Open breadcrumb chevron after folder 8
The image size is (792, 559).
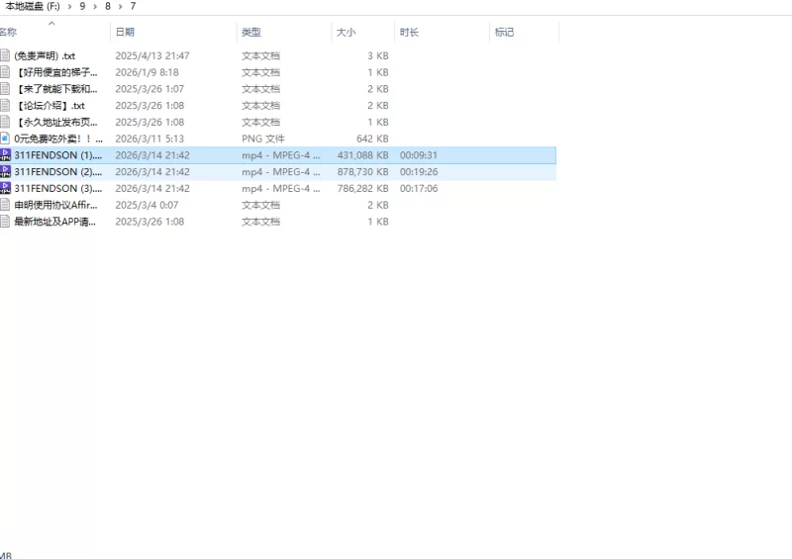point(120,7)
